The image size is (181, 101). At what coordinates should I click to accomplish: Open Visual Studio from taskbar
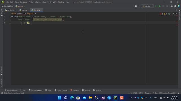pyautogui.click(x=103, y=98)
